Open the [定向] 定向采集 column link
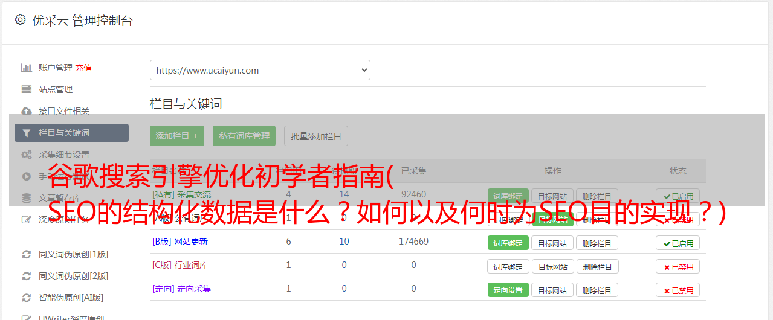This screenshot has height=320, width=773. [x=182, y=289]
